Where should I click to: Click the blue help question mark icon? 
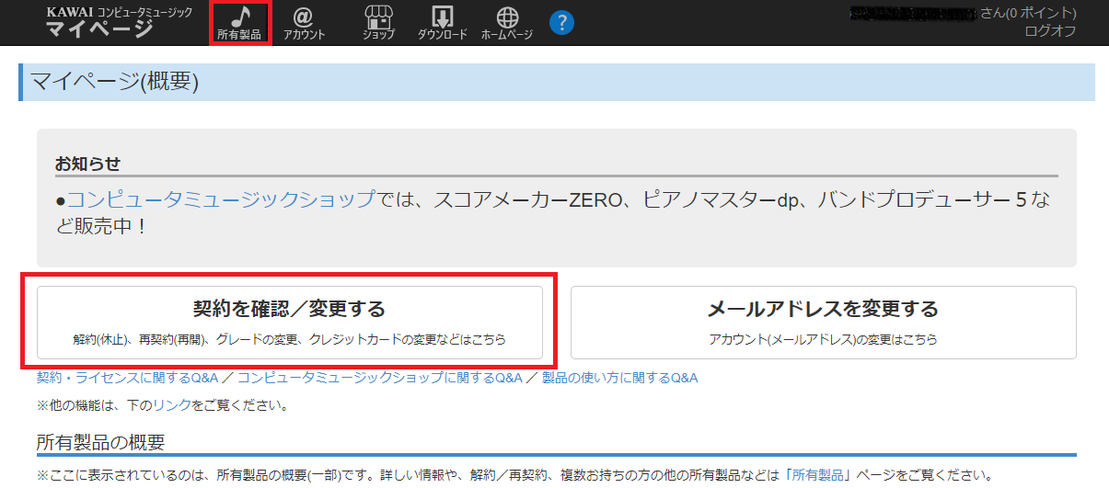pos(561,23)
